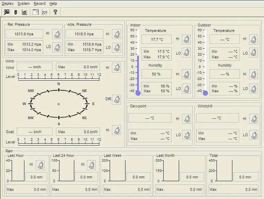This screenshot has height=199, width=264.
Task: Toggle outdoor humidity LO alarm bell
Action: (x=254, y=89)
